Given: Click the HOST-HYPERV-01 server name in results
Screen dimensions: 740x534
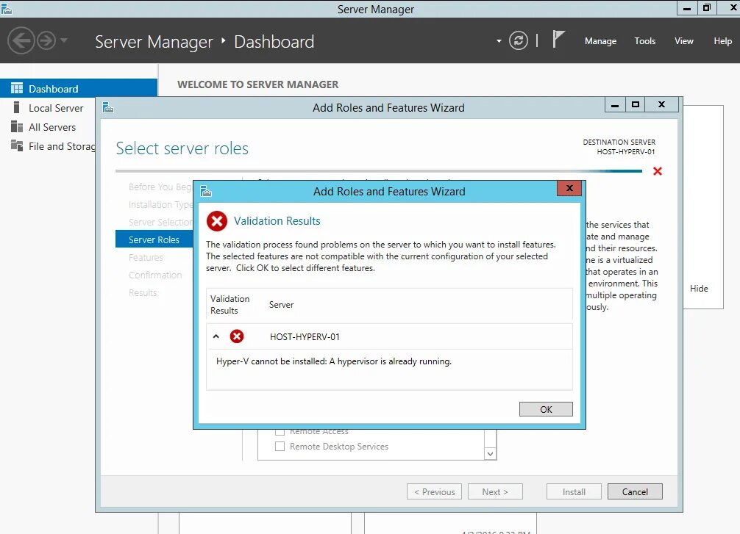Looking at the screenshot, I should coord(305,336).
